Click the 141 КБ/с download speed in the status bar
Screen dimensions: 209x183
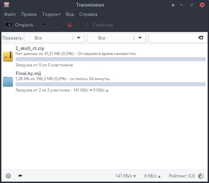tap(125, 176)
